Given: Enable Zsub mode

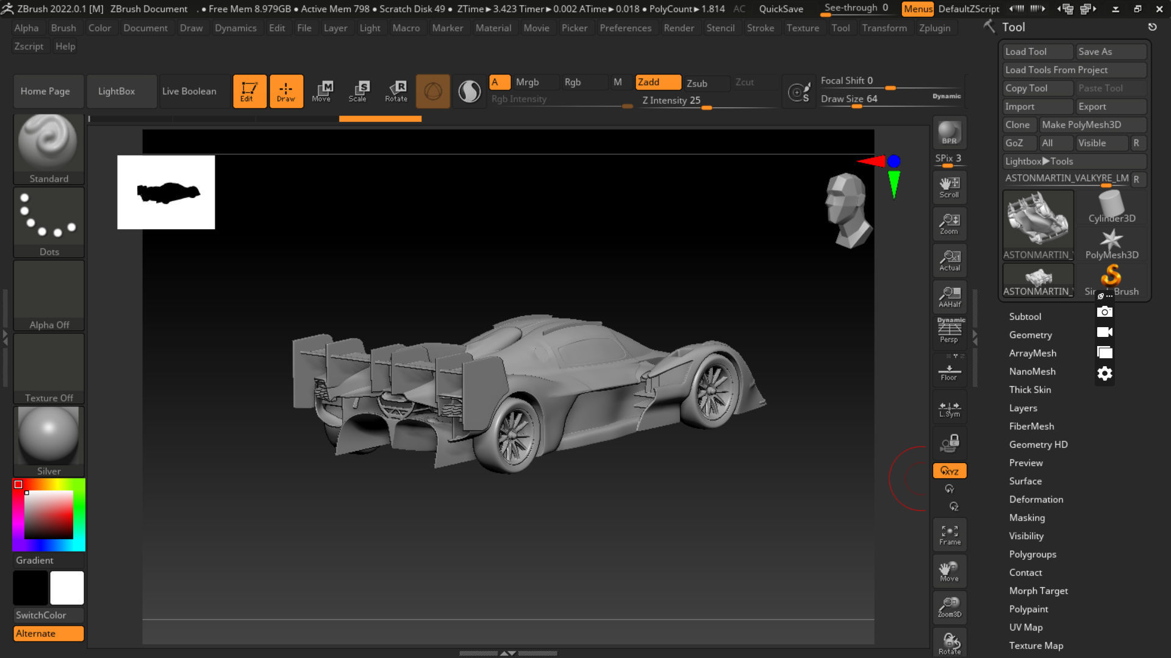Looking at the screenshot, I should (706, 83).
